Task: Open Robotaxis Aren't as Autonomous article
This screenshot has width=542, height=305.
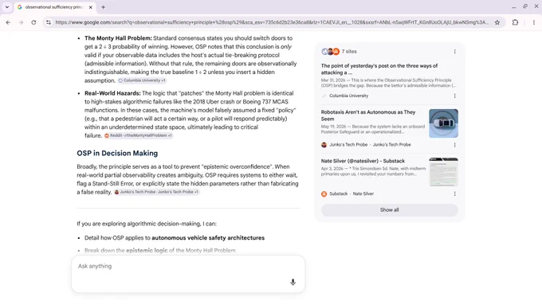Action: coord(368,115)
